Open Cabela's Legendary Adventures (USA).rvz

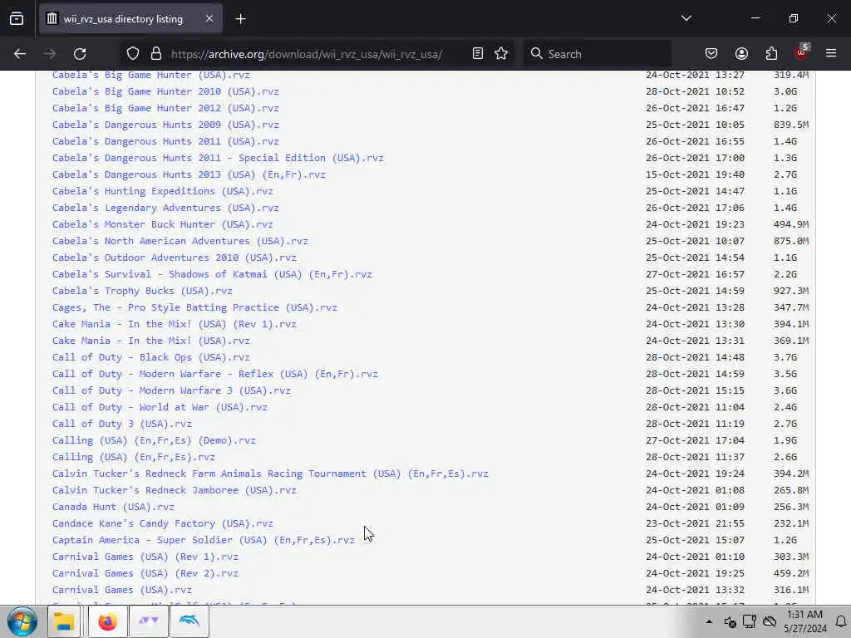pos(165,208)
